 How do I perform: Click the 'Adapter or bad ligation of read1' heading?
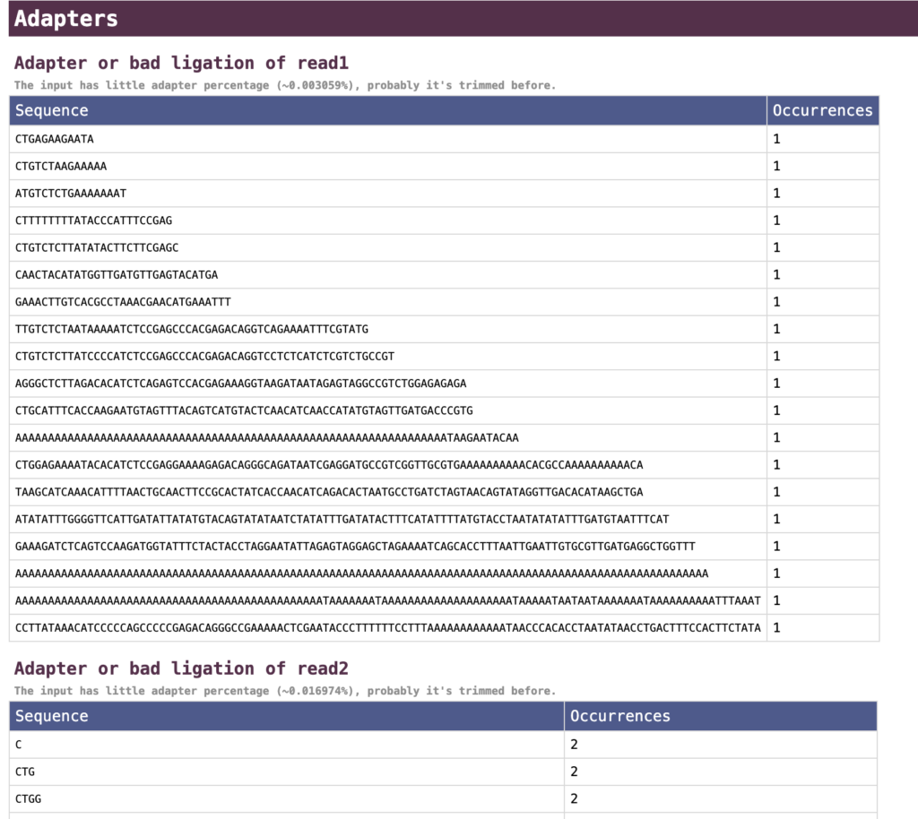pos(181,63)
